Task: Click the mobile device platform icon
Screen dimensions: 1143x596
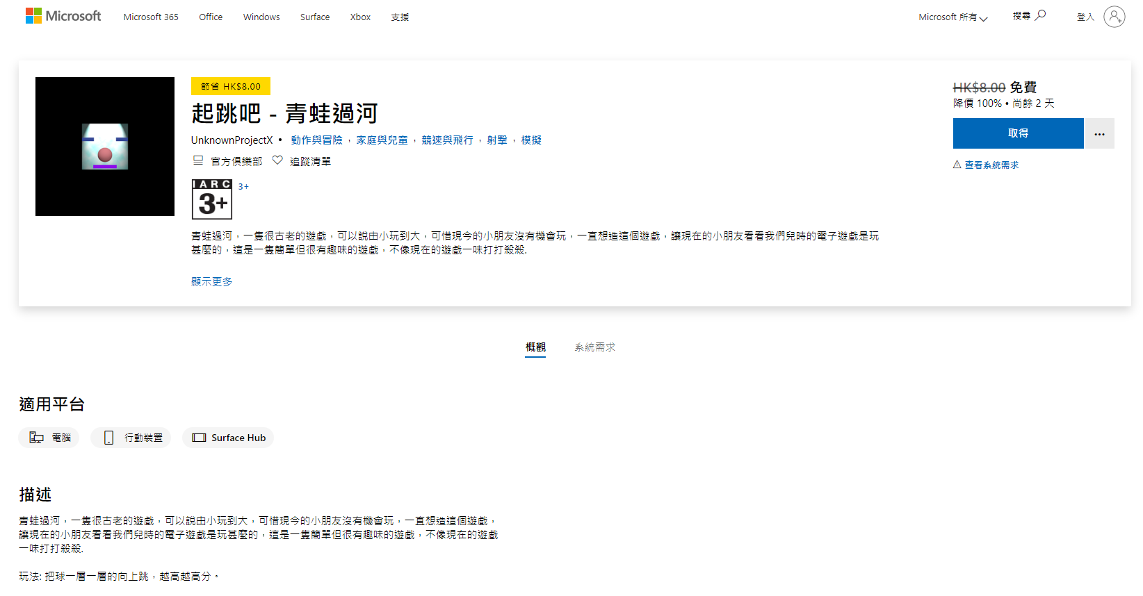Action: [108, 438]
